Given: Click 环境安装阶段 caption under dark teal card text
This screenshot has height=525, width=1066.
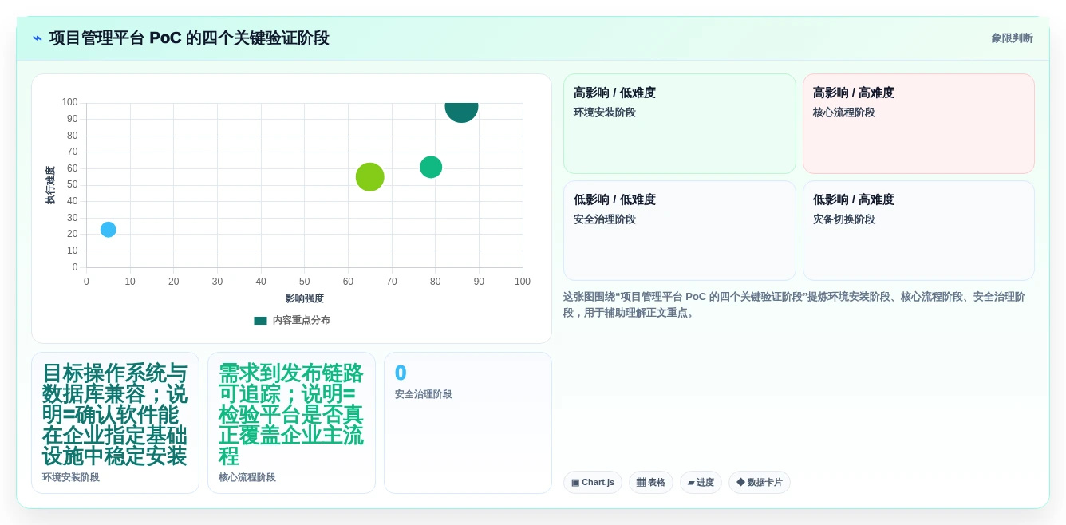Looking at the screenshot, I should point(71,477).
